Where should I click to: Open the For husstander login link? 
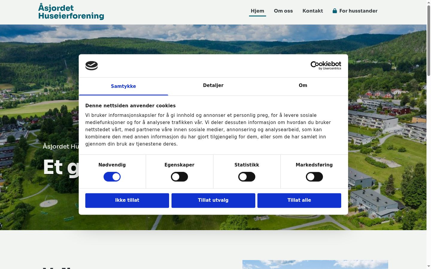355,11
